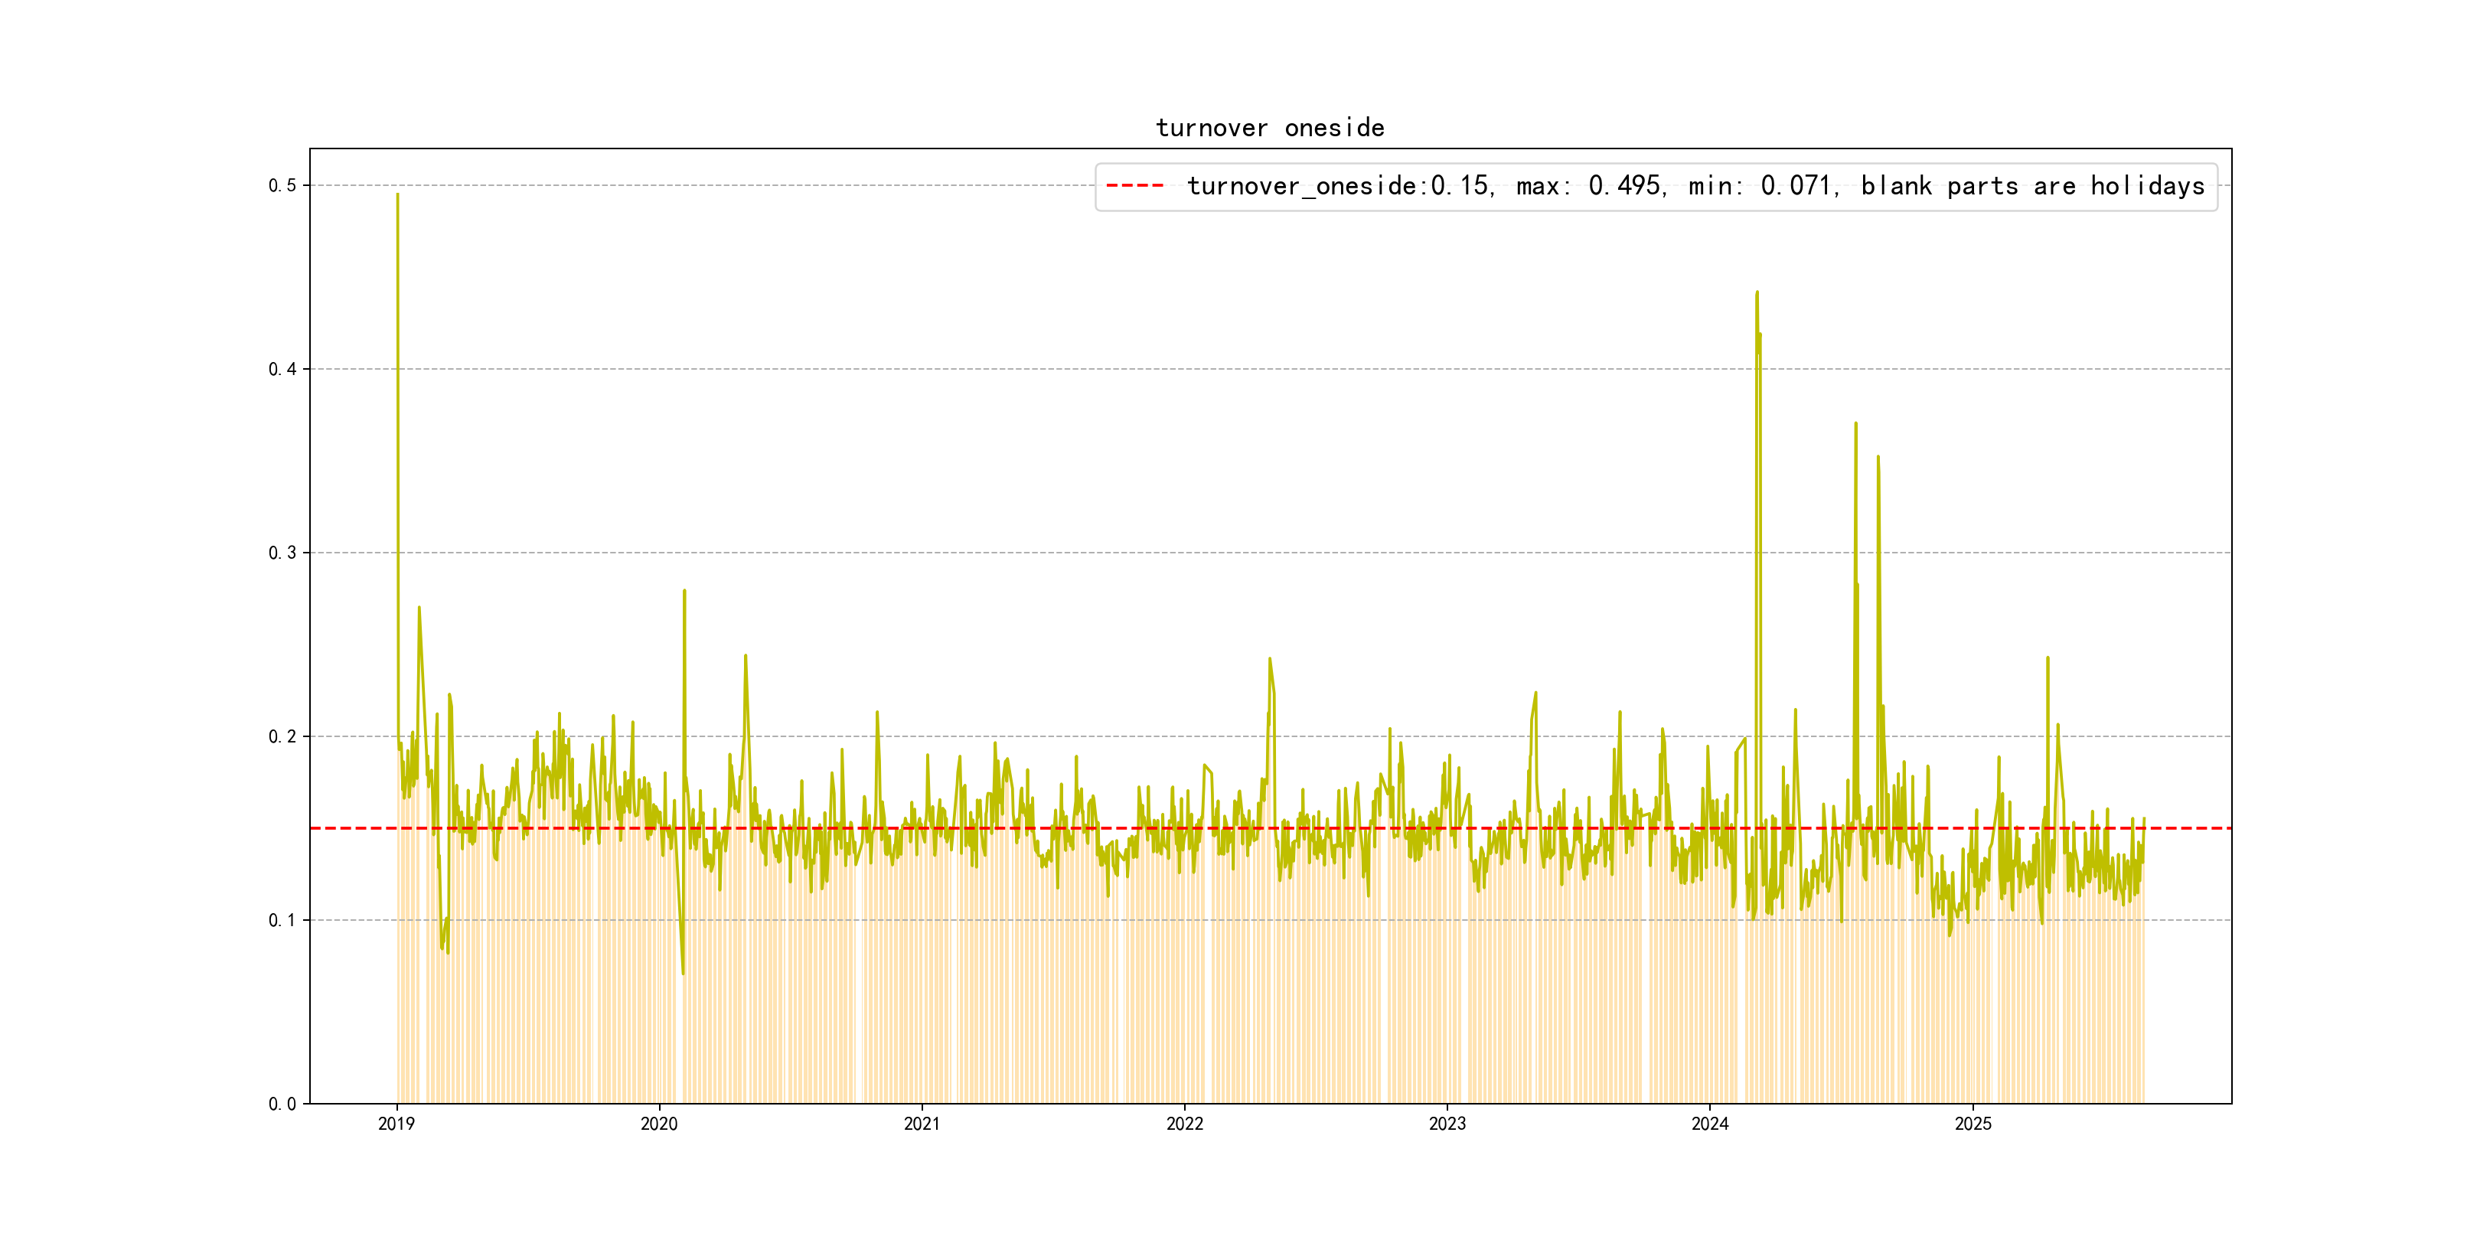The image size is (2480, 1240).
Task: Click the 0.2 y-axis tick label
Action: (282, 736)
